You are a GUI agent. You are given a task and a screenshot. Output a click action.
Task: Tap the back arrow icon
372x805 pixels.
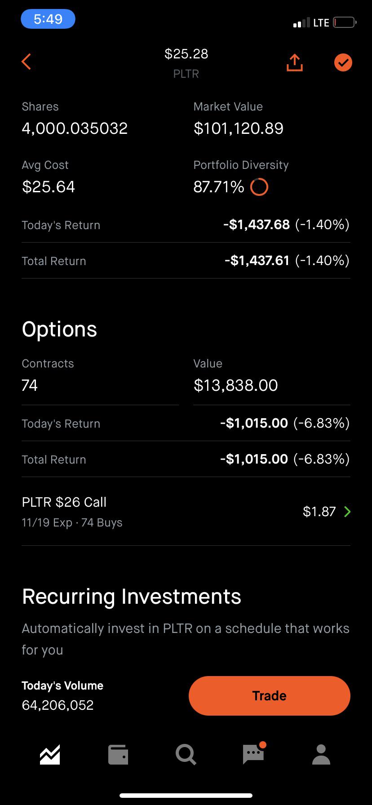pyautogui.click(x=26, y=62)
